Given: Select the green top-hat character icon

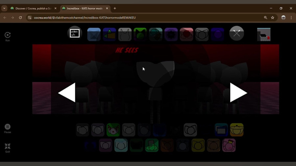Looking at the screenshot, I should click(152, 145).
